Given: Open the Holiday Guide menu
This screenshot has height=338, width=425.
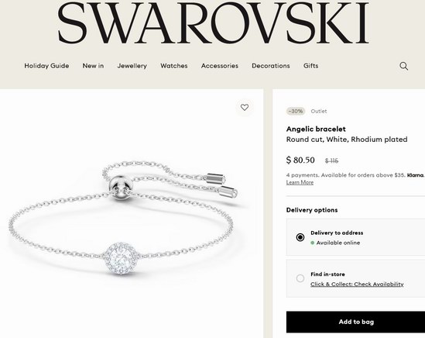Looking at the screenshot, I should click(46, 66).
